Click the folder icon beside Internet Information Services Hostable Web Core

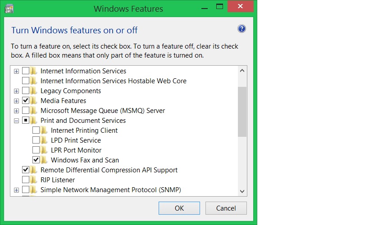click(34, 81)
